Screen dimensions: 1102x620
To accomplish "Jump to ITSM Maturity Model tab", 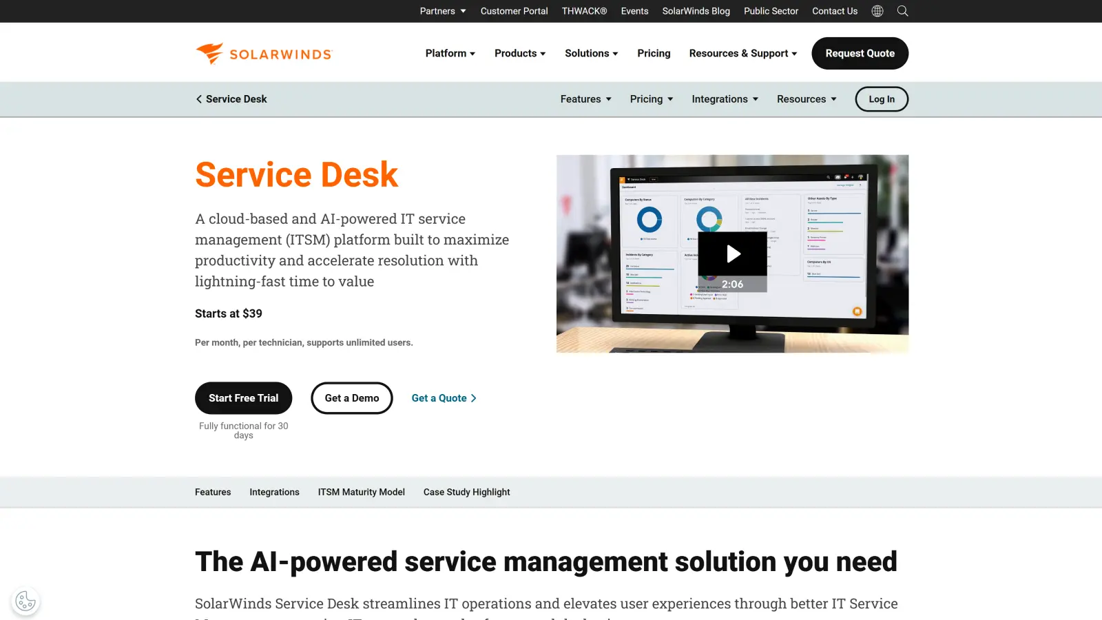I will (x=361, y=492).
